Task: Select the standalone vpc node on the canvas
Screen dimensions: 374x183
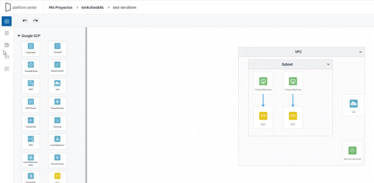Action: [354, 105]
